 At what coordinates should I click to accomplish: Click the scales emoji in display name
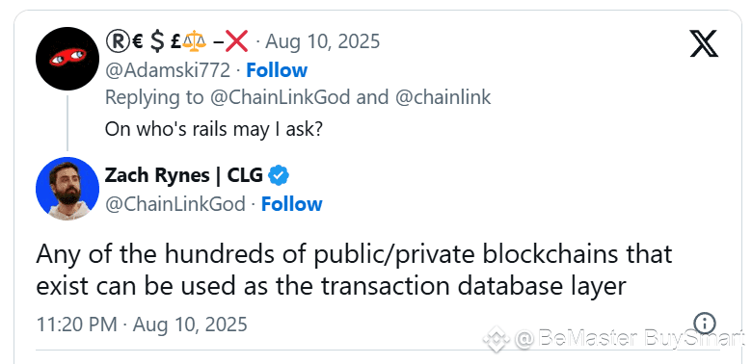click(x=194, y=42)
